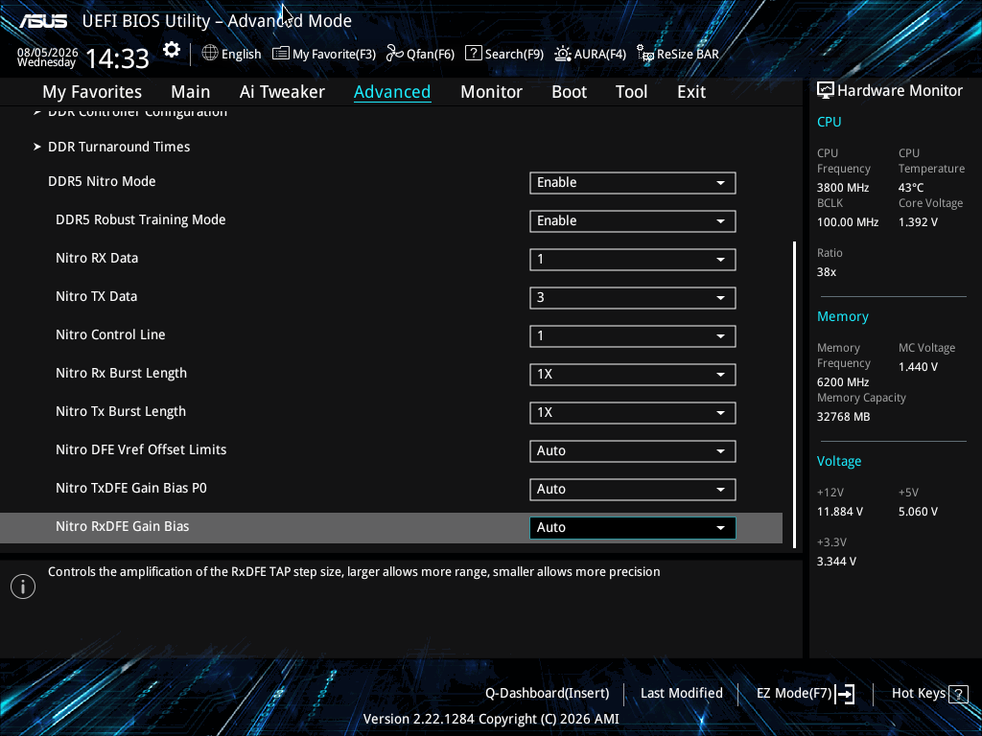
Task: Click the Hardware Monitor display icon
Action: (x=826, y=91)
